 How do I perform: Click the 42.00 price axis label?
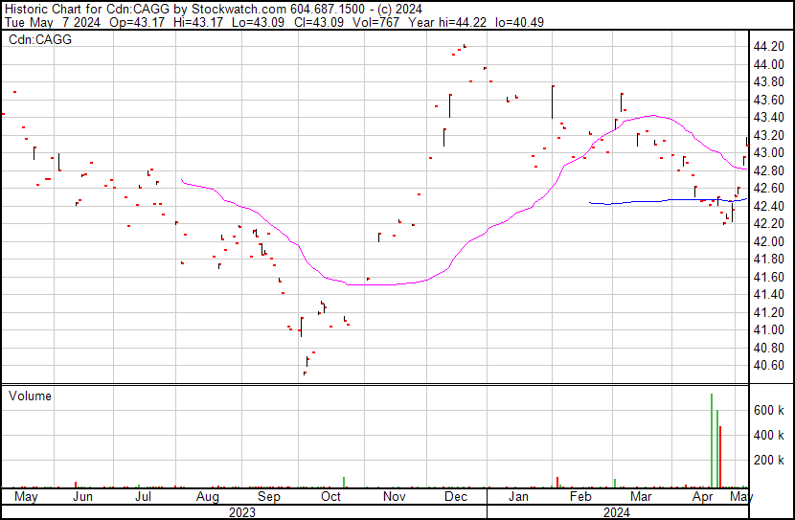click(x=769, y=241)
